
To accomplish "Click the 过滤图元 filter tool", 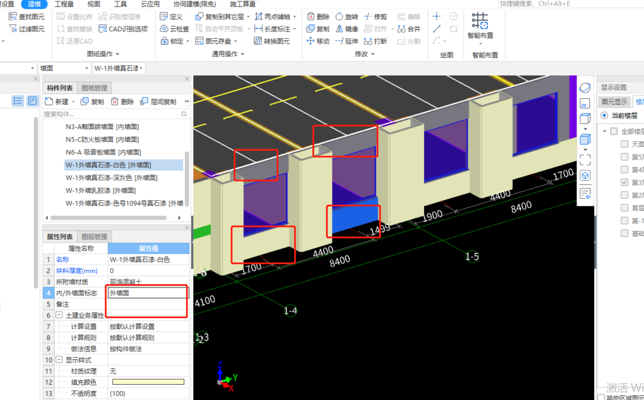I will pyautogui.click(x=26, y=29).
